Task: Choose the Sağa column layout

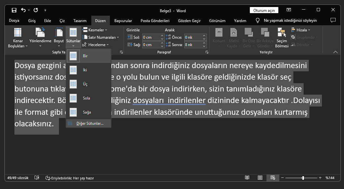Action: [89, 112]
